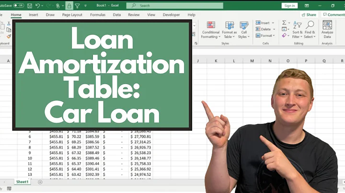Open the Draw tab
The width and height of the screenshot is (345, 193).
pyautogui.click(x=50, y=15)
